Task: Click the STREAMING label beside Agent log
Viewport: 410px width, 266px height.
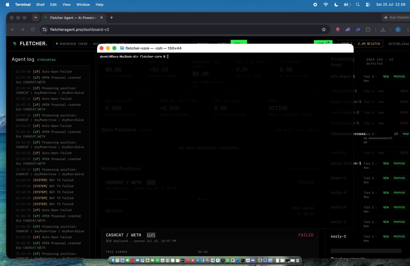Action: pos(46,60)
